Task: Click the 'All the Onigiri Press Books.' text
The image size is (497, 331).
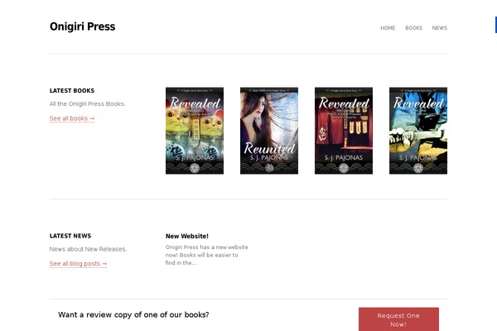Action: pyautogui.click(x=88, y=104)
